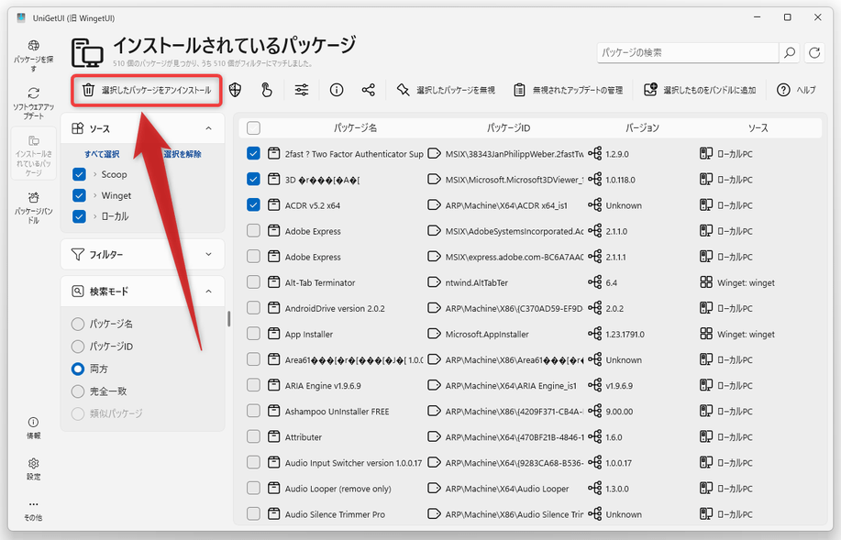This screenshot has height=540, width=841.
Task: Click the package details info icon
Action: [x=337, y=90]
